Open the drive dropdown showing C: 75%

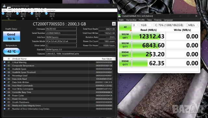pyautogui.click(x=170, y=25)
